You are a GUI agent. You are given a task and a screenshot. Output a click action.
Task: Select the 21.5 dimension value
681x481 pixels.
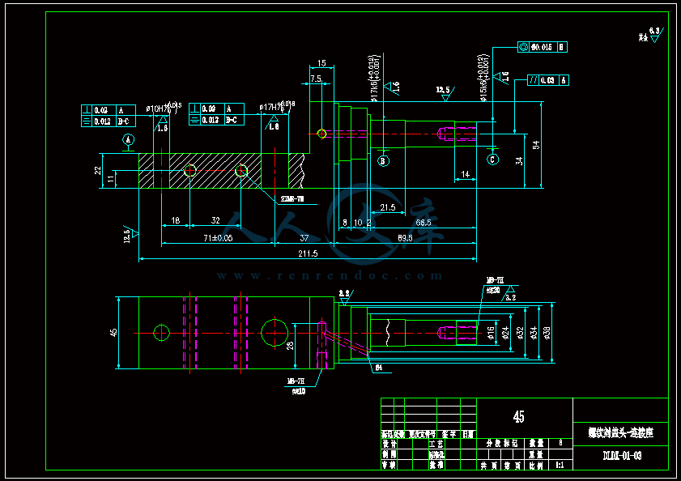387,207
